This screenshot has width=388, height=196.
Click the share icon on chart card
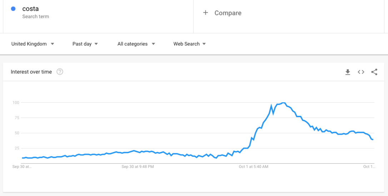[x=374, y=72]
